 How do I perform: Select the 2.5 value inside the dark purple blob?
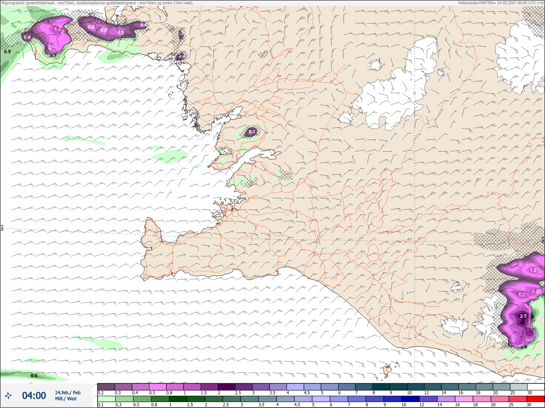(523, 316)
